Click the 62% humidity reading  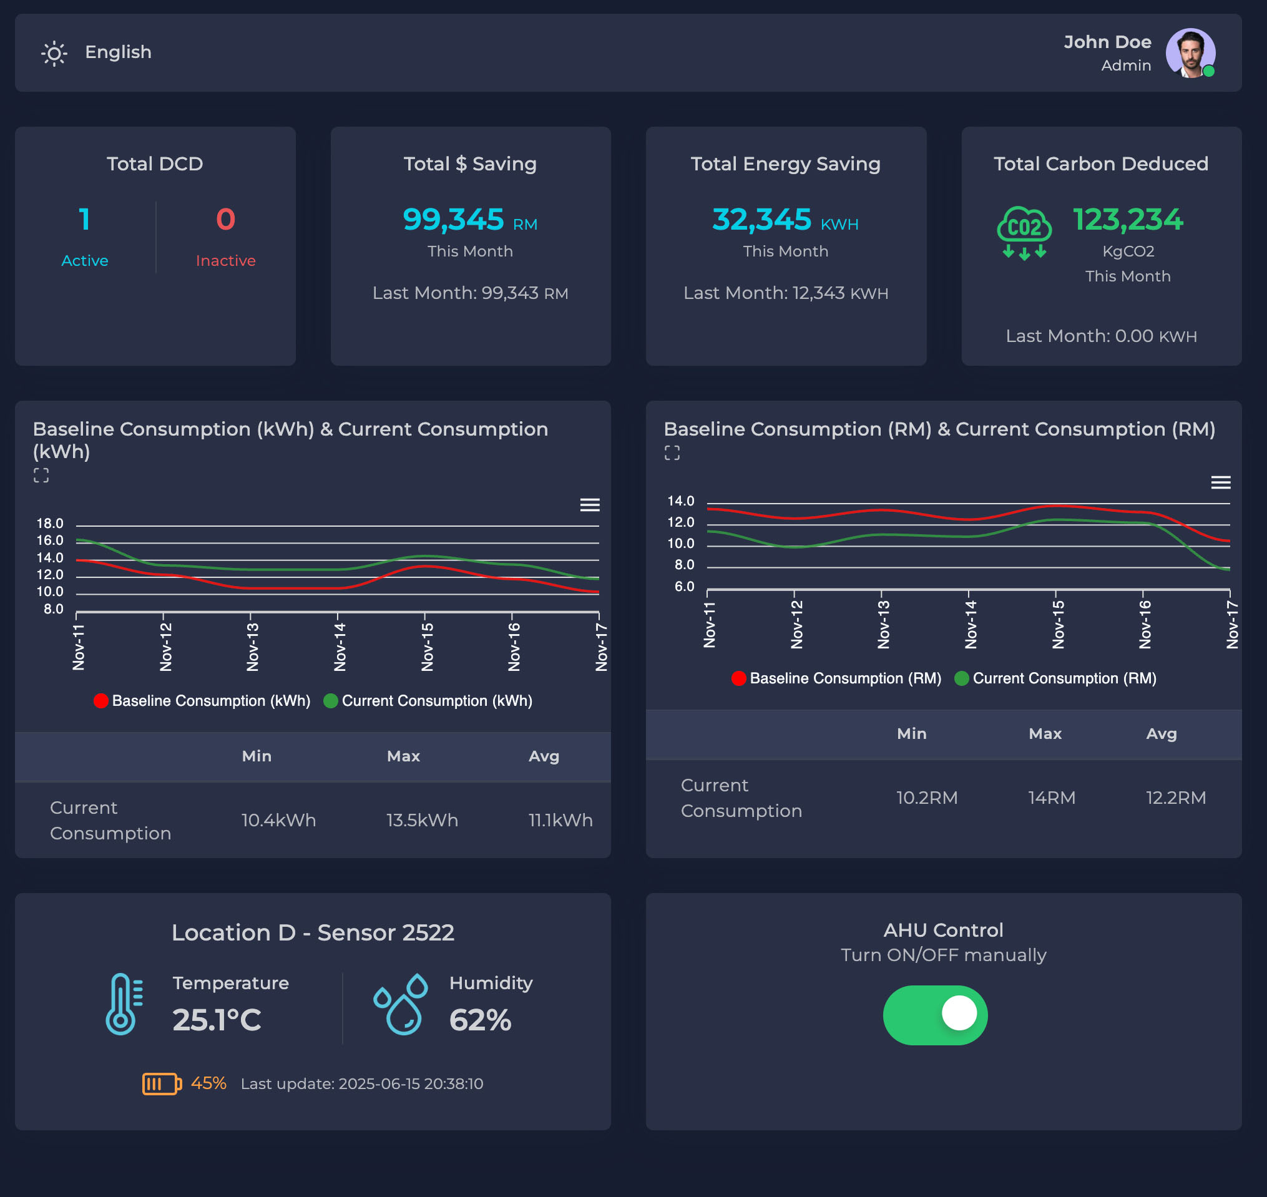(x=480, y=1020)
